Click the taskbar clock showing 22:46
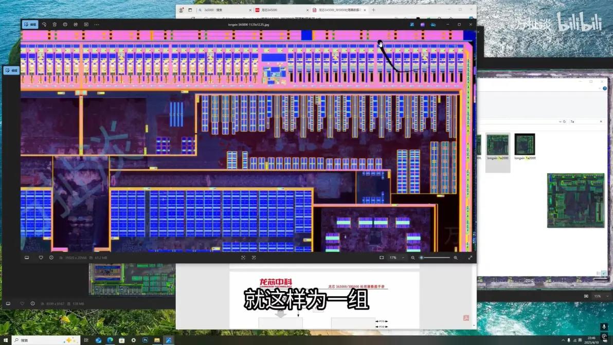 591,340
